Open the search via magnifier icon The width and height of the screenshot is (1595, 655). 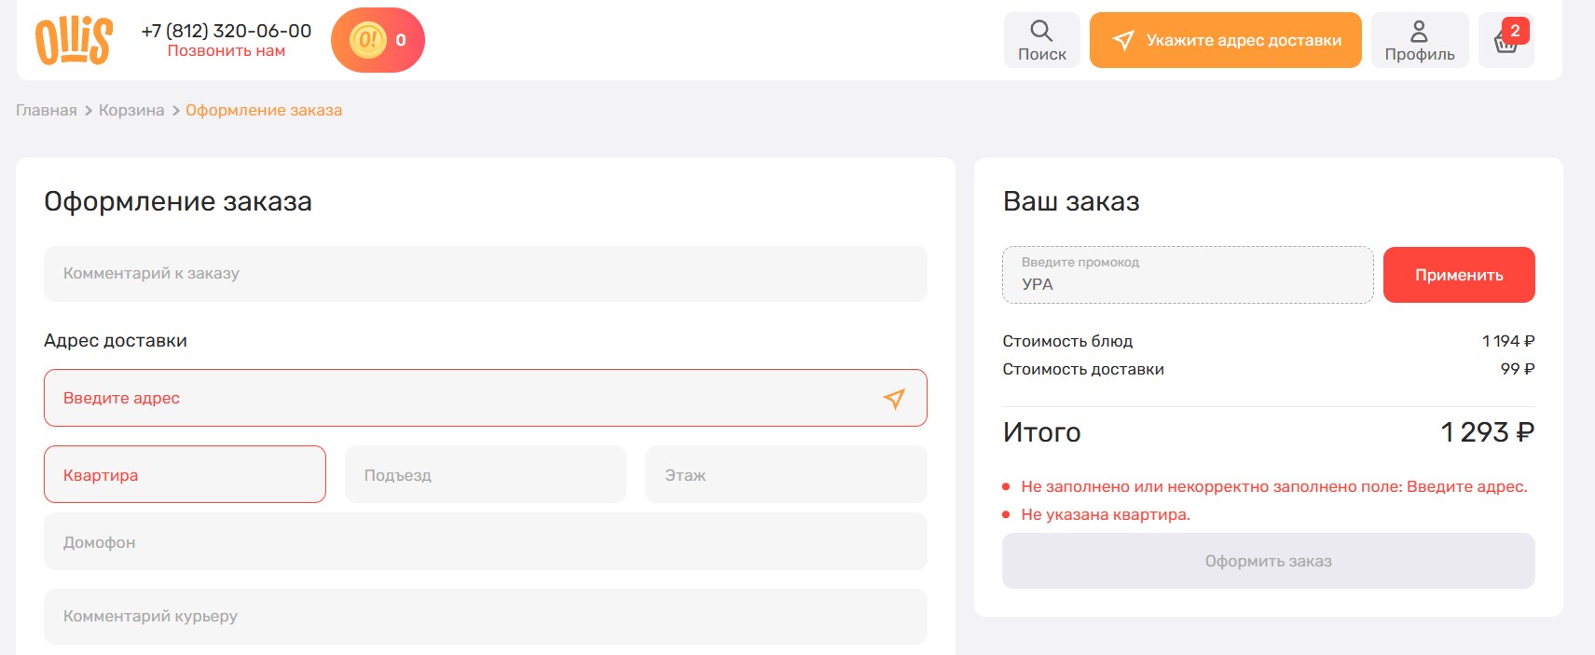point(1041,40)
